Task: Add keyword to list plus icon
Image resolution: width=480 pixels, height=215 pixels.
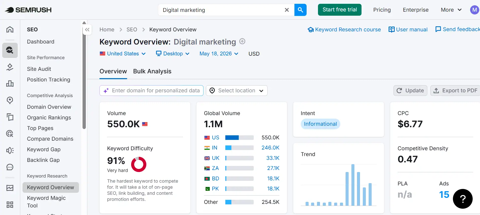Action: click(242, 41)
